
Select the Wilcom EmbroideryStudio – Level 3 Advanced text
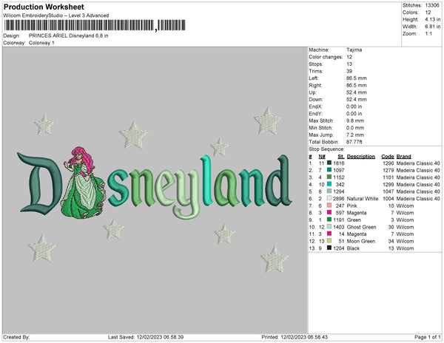point(56,16)
